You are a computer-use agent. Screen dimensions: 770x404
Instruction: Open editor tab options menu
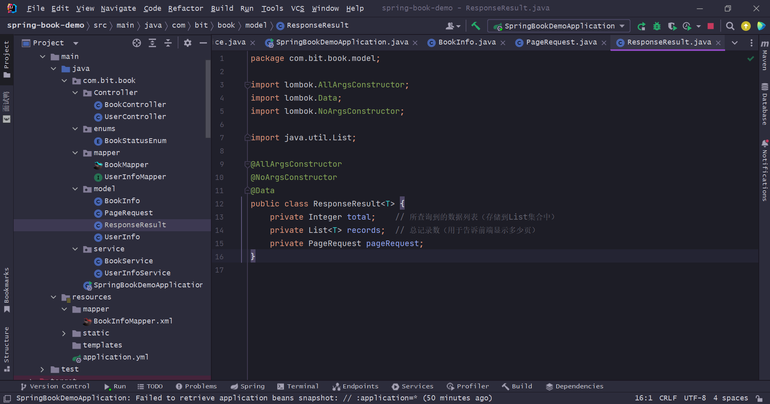(x=751, y=43)
